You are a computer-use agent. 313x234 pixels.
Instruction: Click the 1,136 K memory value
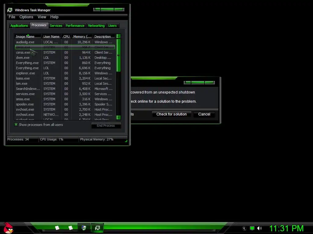[85, 58]
